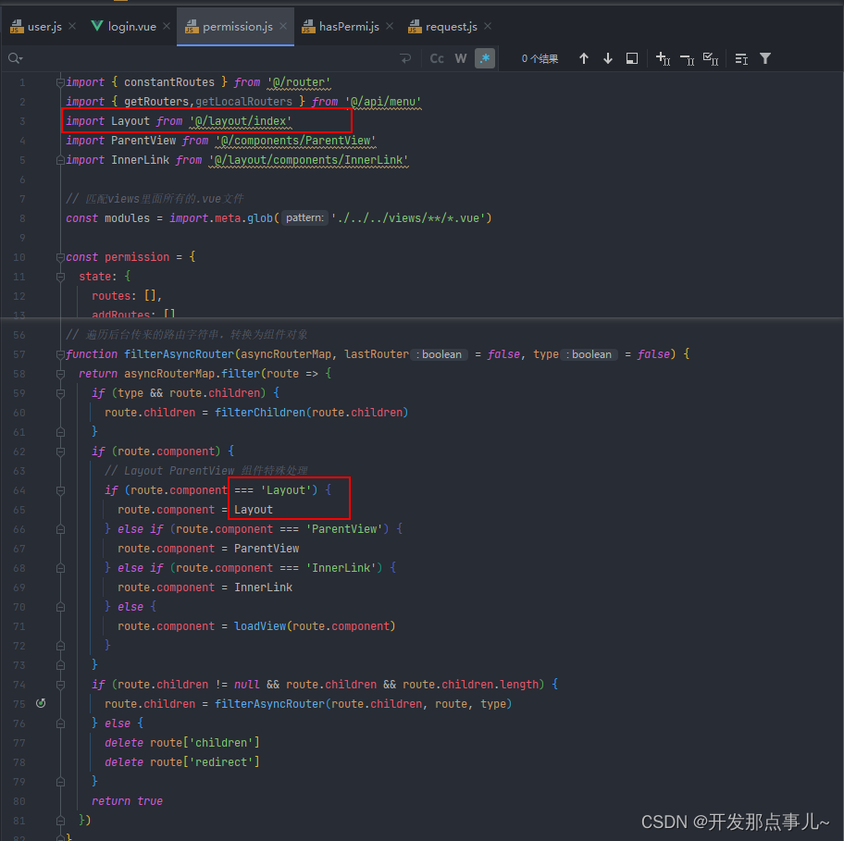Image resolution: width=844 pixels, height=841 pixels.
Task: Click the '@/layout/components/InnerLink' import path
Action: [x=308, y=160]
